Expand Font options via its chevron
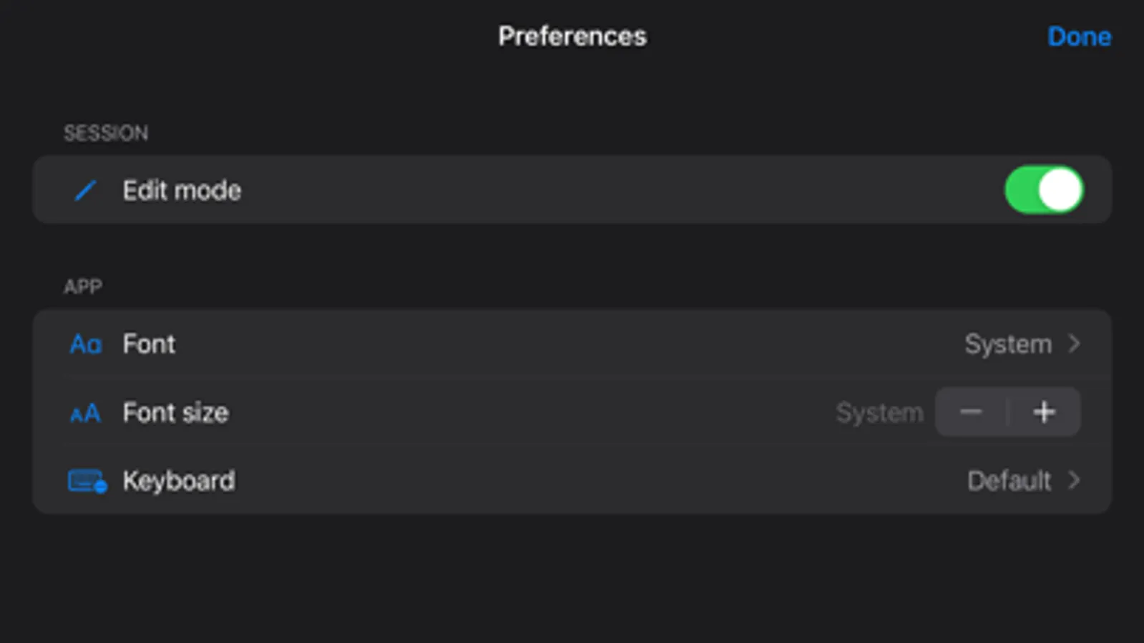The image size is (1144, 643). pyautogui.click(x=1074, y=344)
